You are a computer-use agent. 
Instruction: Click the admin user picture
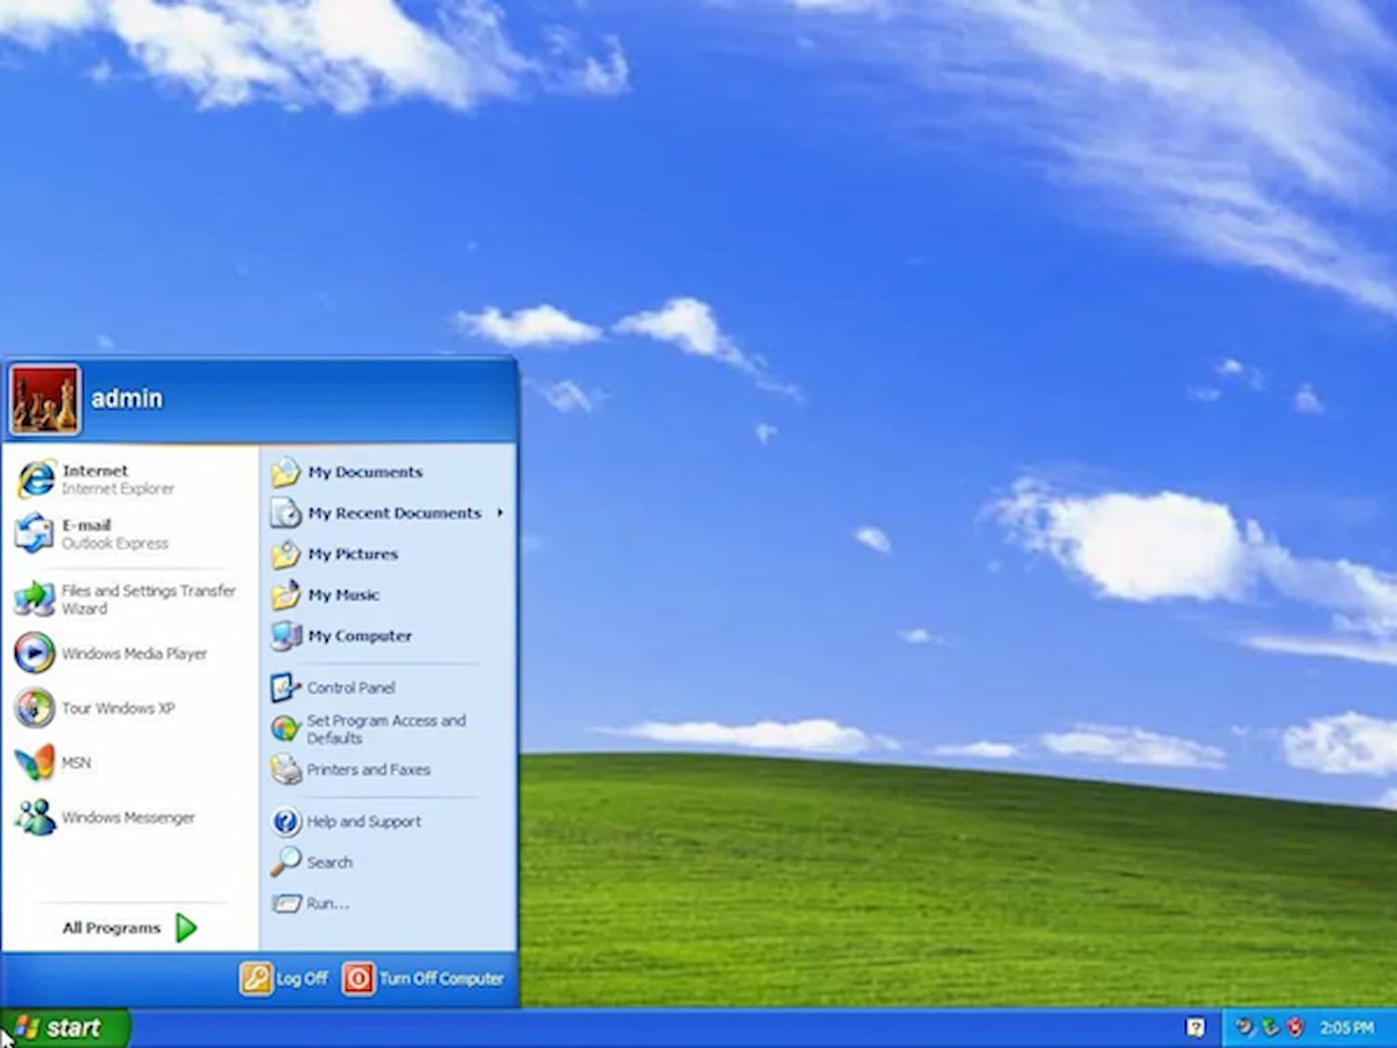coord(44,398)
